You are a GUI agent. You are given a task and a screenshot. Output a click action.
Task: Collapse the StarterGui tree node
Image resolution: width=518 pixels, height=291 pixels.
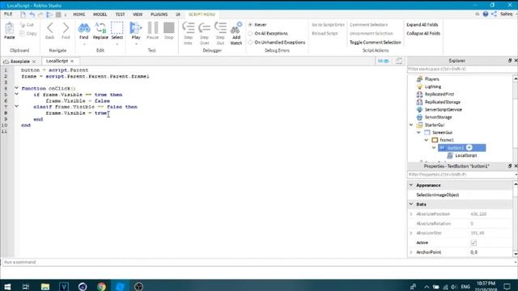tap(411, 124)
